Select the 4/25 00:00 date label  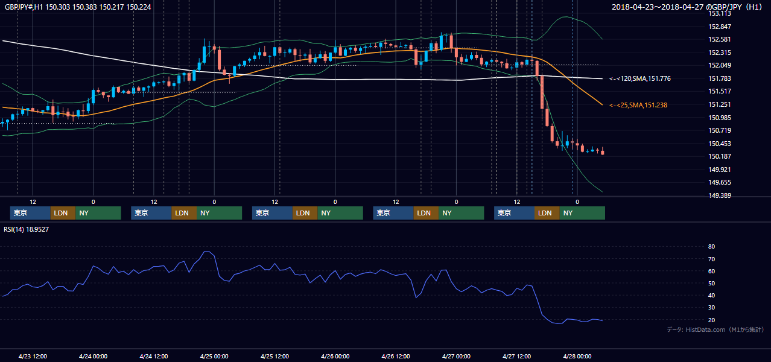pyautogui.click(x=214, y=356)
